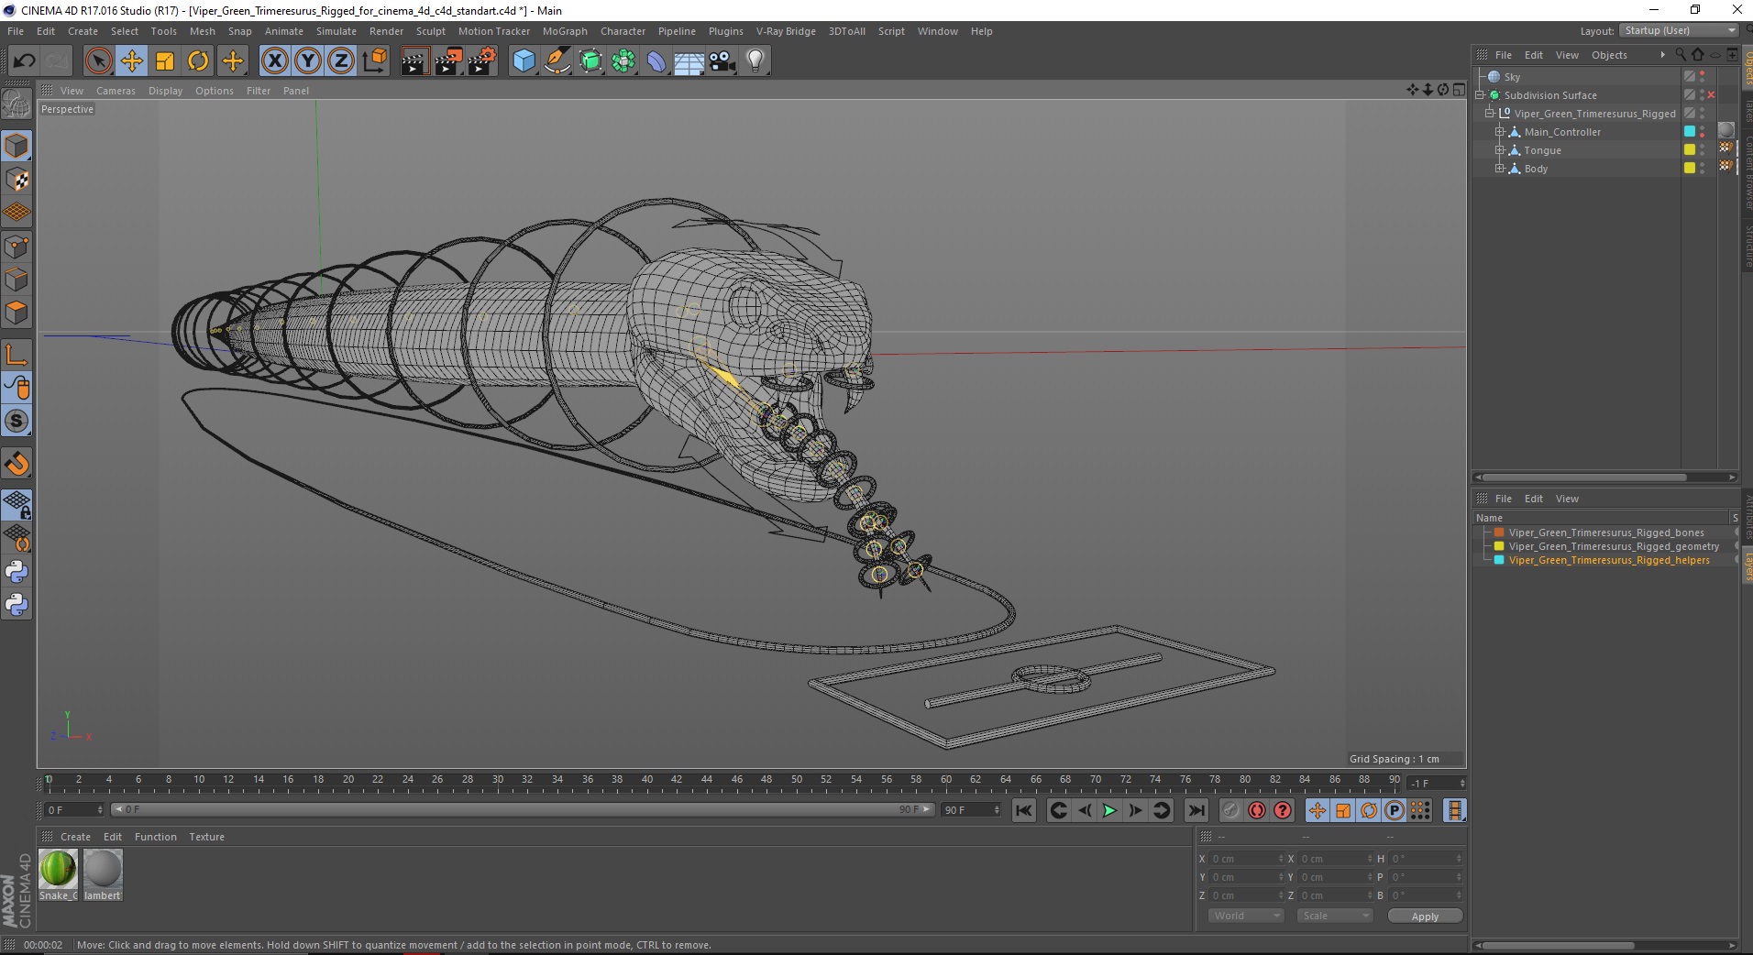Open the Scale mode dropdown
The width and height of the screenshot is (1753, 955).
pos(1334,916)
